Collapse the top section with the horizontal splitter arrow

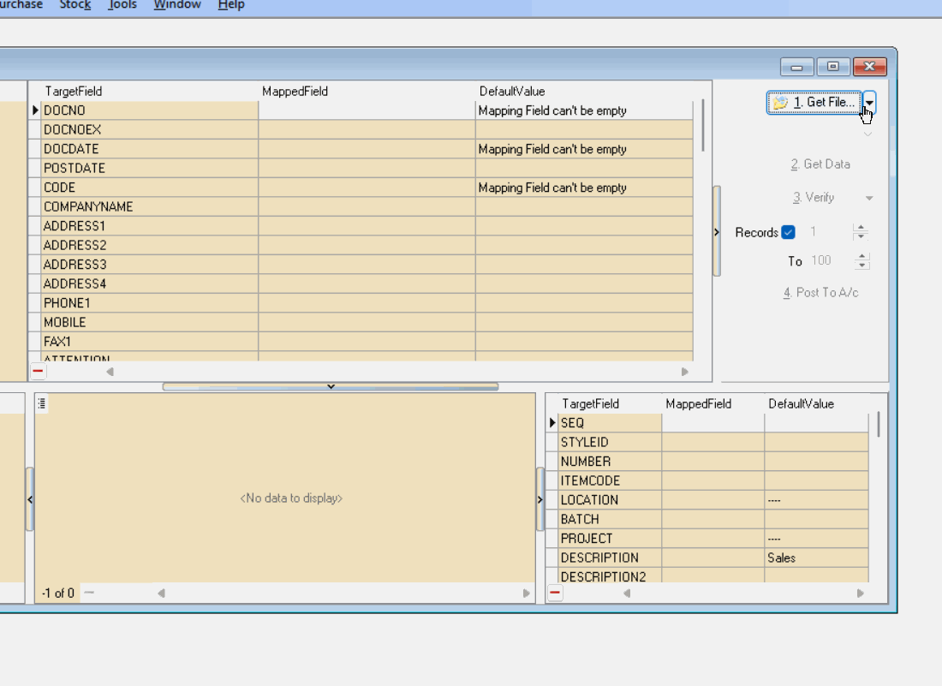331,387
